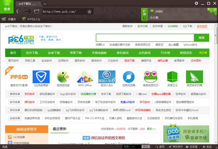
Task: Click the address bar showing http://www.pc6.com/
Action: tap(64, 12)
